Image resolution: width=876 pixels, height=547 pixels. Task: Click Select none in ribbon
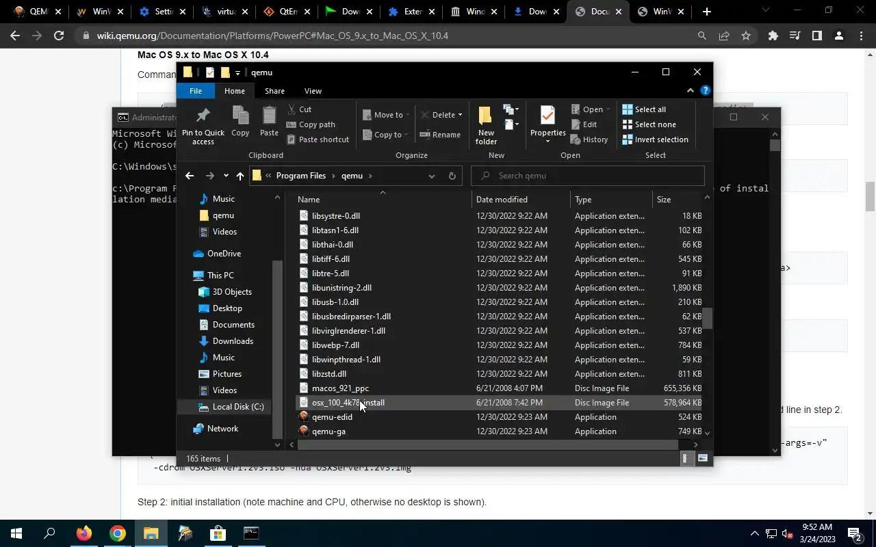tap(649, 124)
